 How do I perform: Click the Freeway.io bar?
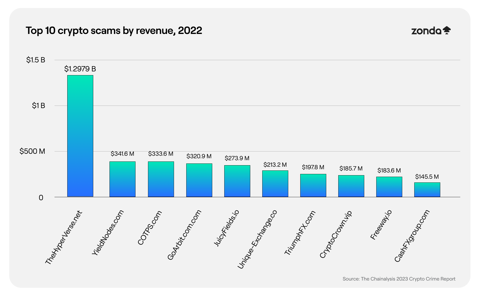pyautogui.click(x=389, y=187)
